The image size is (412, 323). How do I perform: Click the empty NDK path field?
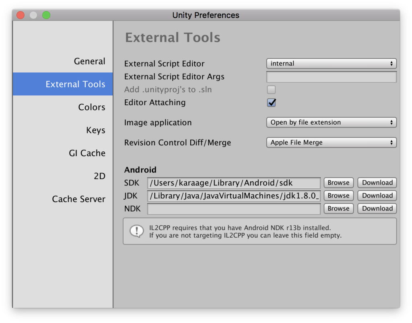tap(234, 208)
